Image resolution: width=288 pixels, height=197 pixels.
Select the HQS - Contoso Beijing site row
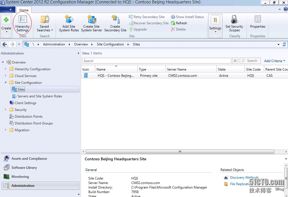point(184,75)
